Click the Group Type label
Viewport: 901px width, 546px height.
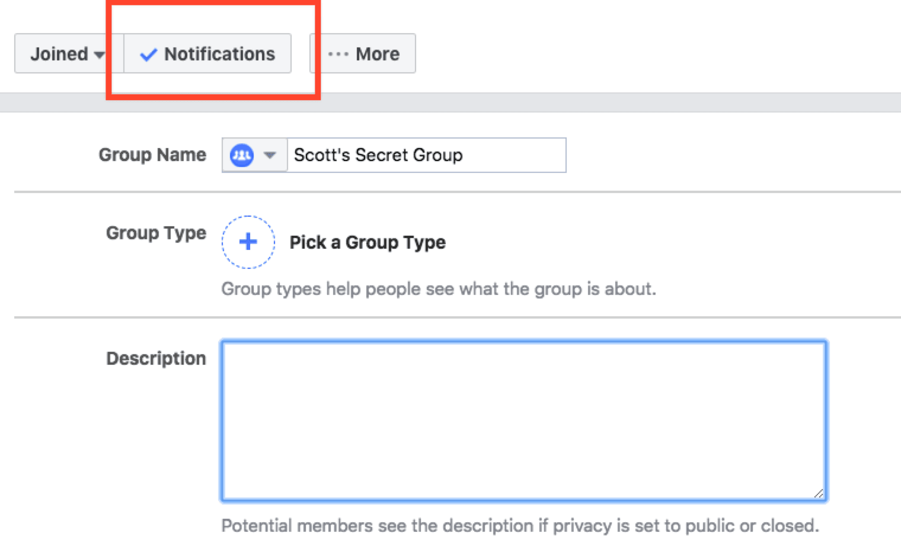(156, 233)
